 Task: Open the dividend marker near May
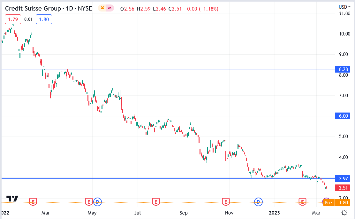pyautogui.click(x=97, y=202)
